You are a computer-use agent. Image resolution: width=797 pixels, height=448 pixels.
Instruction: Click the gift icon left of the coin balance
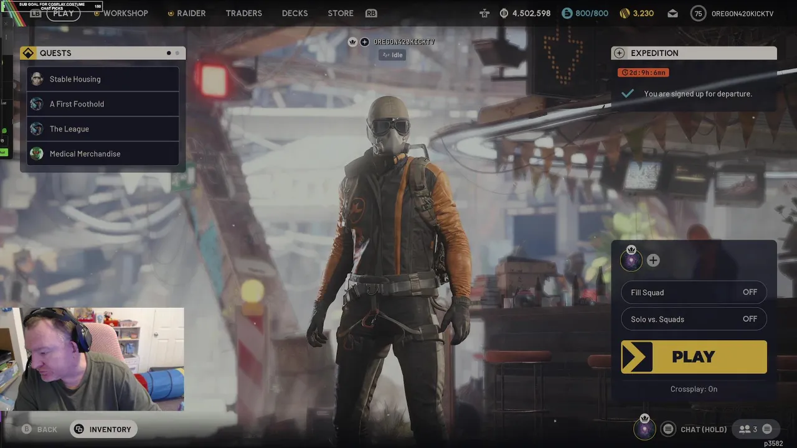[484, 13]
